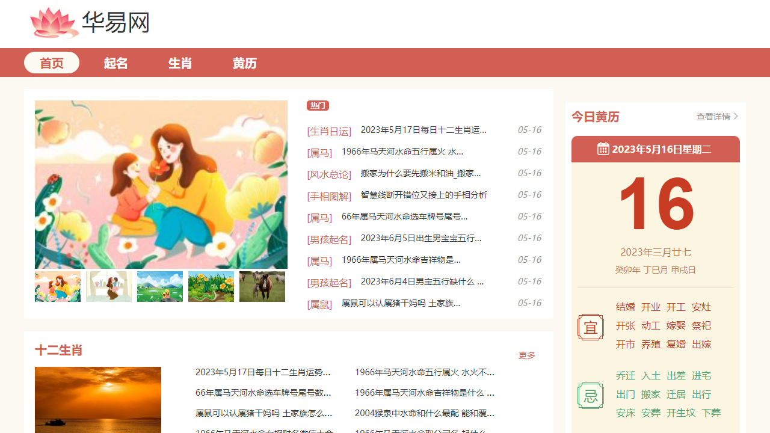The width and height of the screenshot is (770, 433).
Task: Open the 更多 expander in 十二生肖 section
Action: click(x=526, y=355)
